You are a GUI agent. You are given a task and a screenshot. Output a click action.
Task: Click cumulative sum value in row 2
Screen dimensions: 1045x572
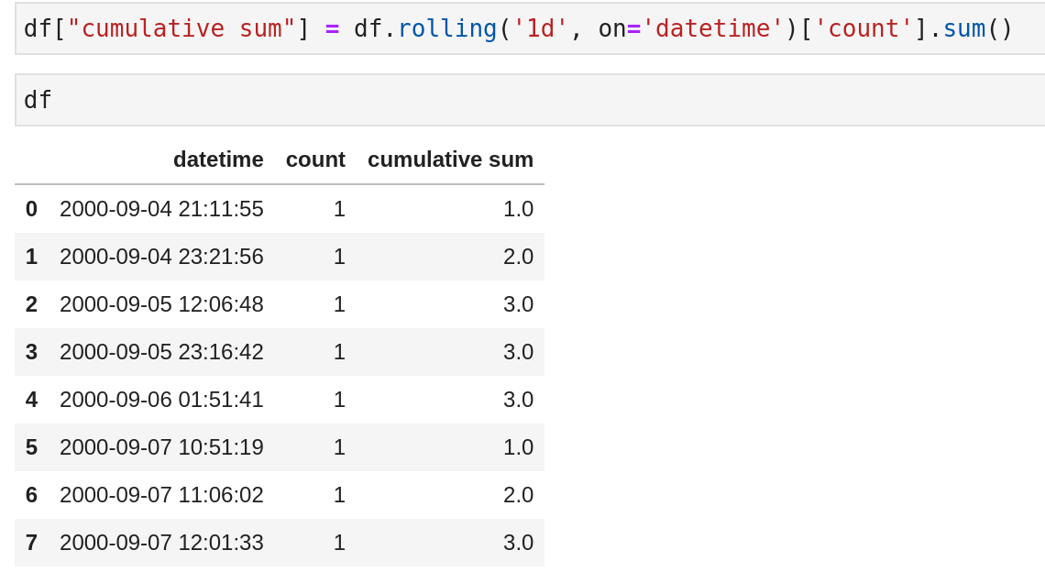(519, 304)
